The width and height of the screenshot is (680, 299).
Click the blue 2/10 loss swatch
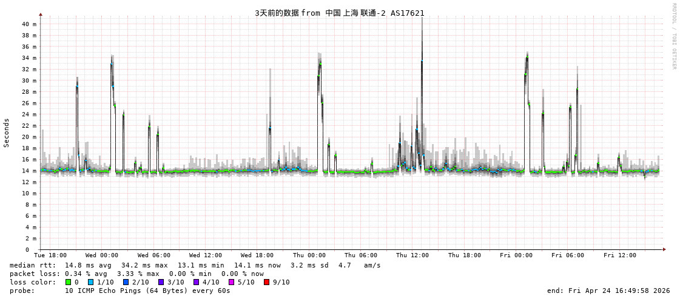(x=126, y=282)
